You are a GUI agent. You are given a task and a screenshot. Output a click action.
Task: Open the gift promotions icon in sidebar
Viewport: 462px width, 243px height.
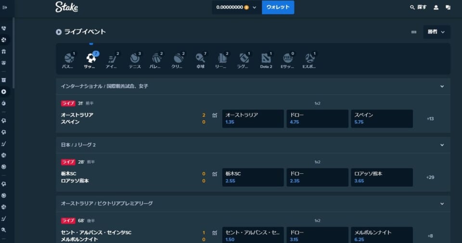(4, 51)
